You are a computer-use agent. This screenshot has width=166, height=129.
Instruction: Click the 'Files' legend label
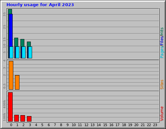162,41
